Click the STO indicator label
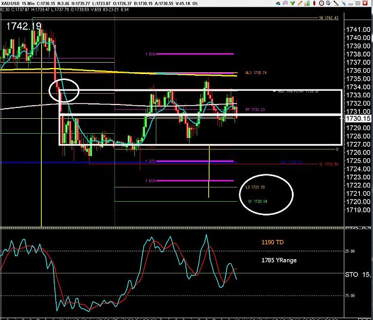This screenshot has height=320, width=373. pyautogui.click(x=352, y=275)
